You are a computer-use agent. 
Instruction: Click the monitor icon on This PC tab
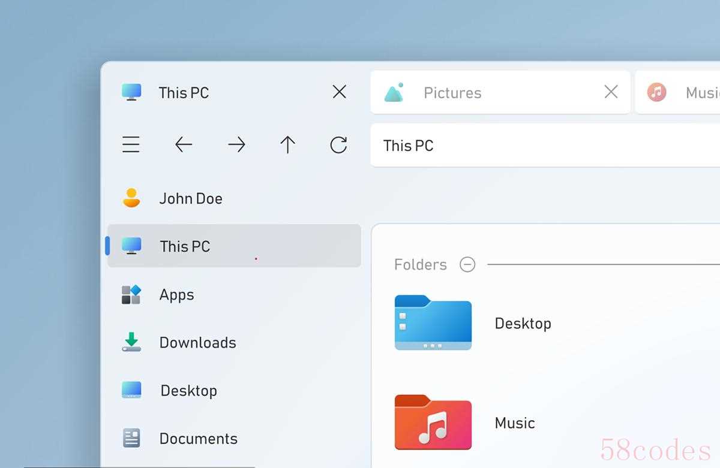[131, 92]
